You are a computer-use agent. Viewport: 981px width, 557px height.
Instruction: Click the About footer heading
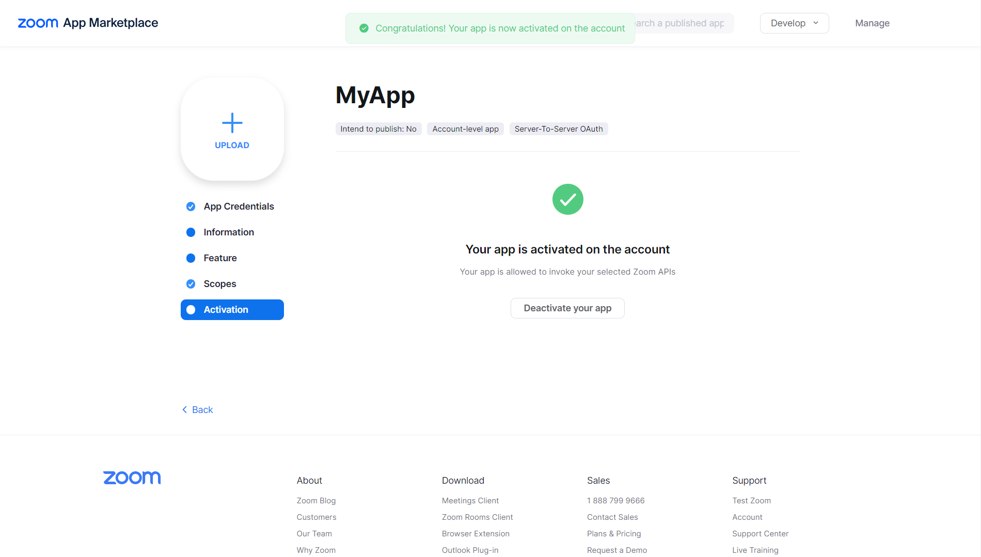point(309,481)
